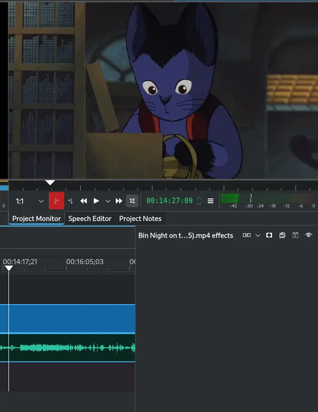Click the Set Zone Out icon
This screenshot has width=318, height=412.
point(70,201)
